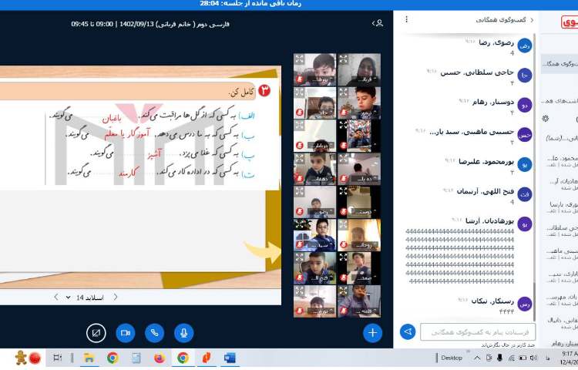Go to the next slide arrow
Screen dimensions: 578x370
[56, 297]
